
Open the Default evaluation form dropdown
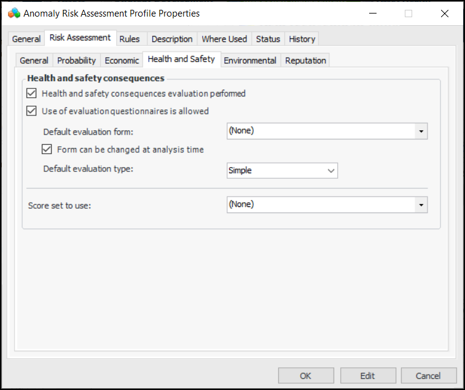click(x=421, y=131)
